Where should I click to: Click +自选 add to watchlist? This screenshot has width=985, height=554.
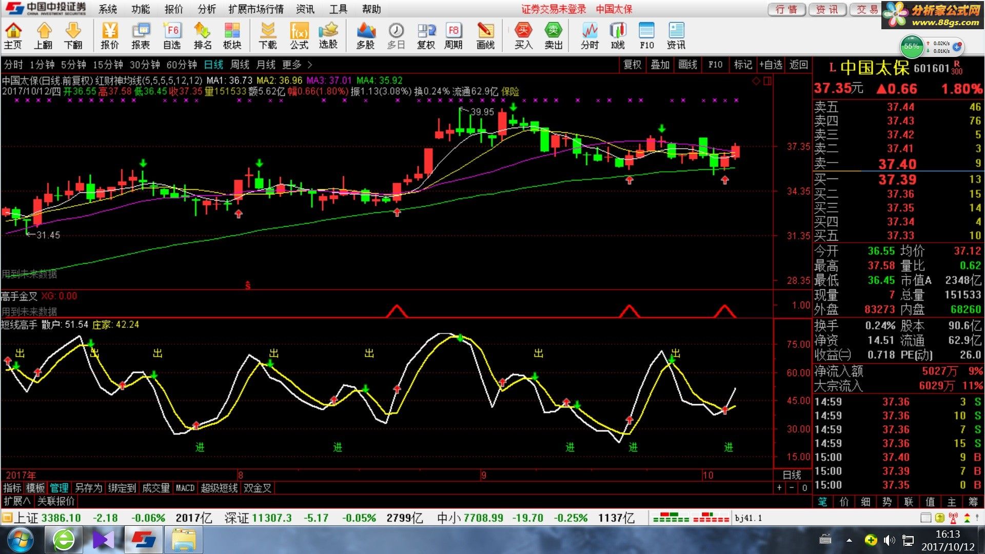coord(771,65)
